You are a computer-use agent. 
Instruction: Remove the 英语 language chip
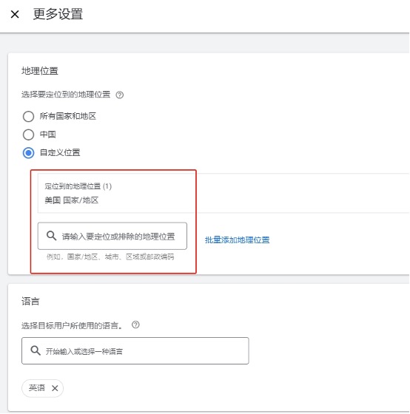(x=55, y=388)
